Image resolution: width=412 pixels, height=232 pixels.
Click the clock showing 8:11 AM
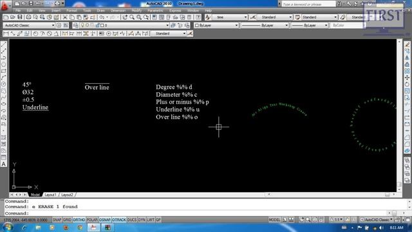point(397,227)
